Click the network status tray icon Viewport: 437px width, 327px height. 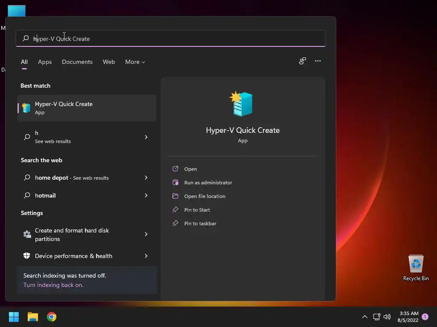(376, 317)
